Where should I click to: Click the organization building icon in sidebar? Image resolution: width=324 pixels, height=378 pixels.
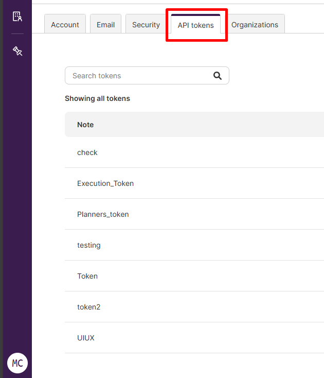click(17, 16)
